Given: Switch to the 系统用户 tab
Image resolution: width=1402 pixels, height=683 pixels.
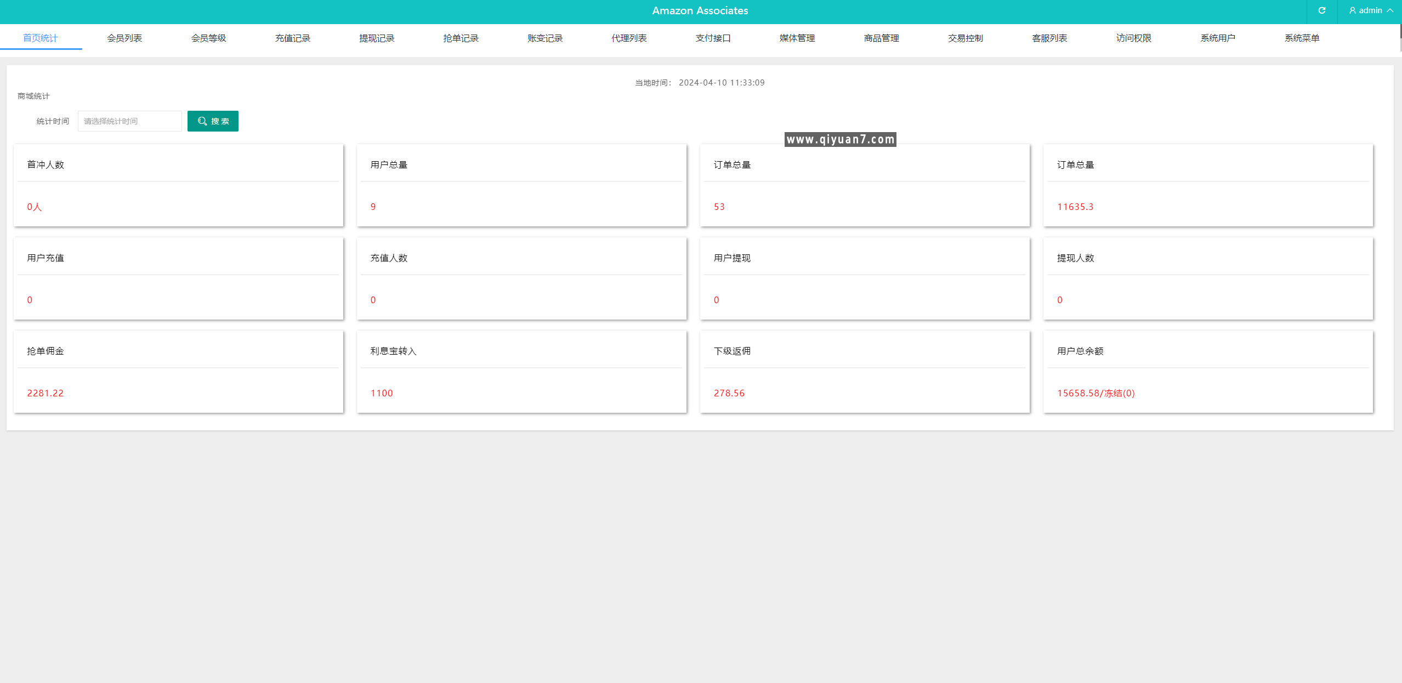Looking at the screenshot, I should click(x=1217, y=38).
